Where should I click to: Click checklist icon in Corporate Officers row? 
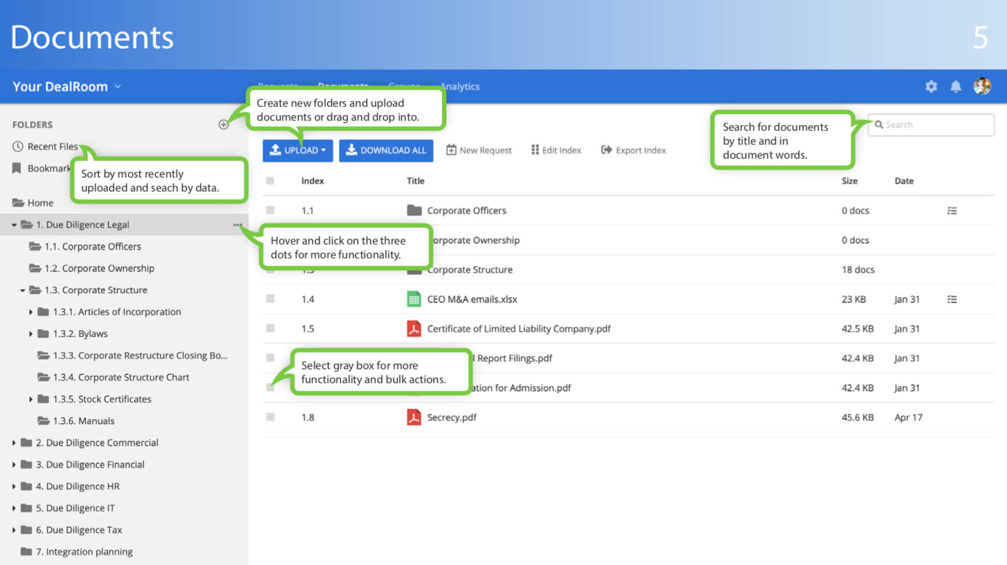(x=952, y=211)
